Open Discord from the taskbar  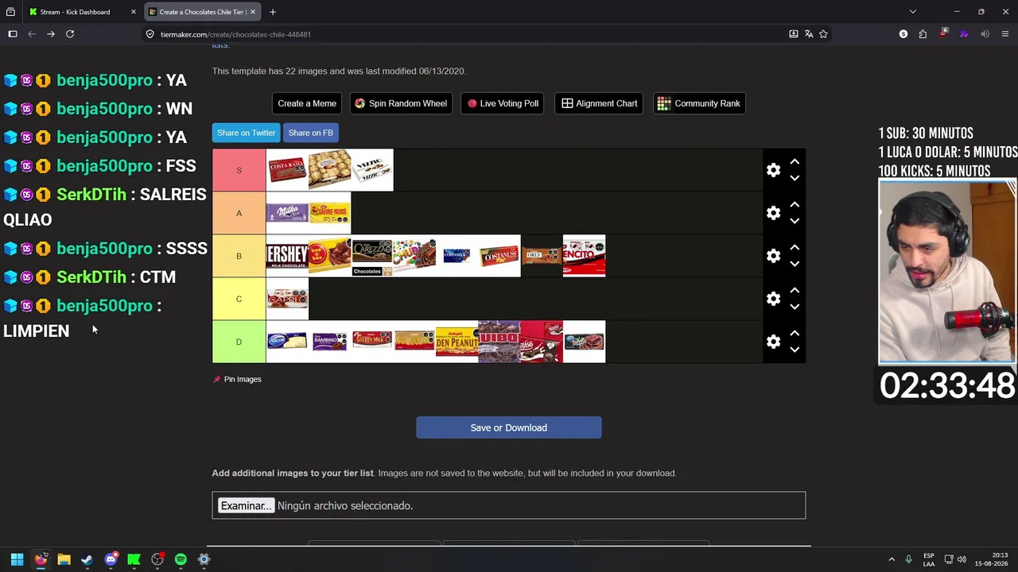[111, 559]
